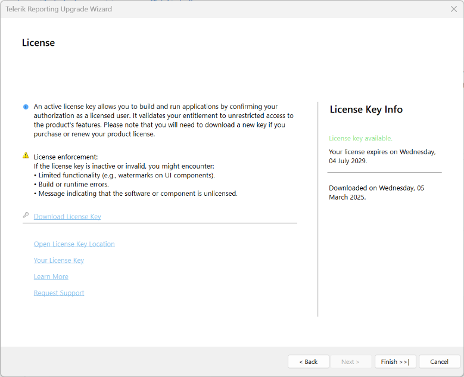
Task: Go back with the Back button
Action: (x=308, y=362)
